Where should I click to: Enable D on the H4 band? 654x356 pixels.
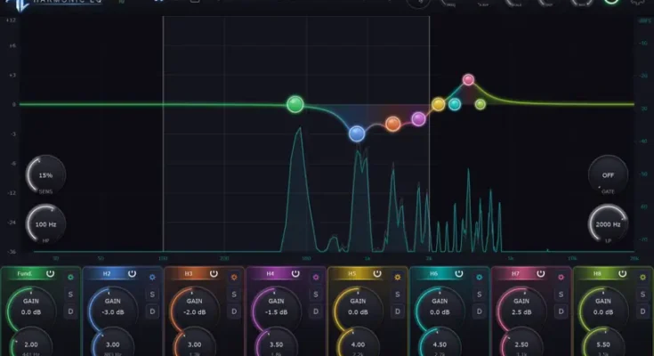316,311
